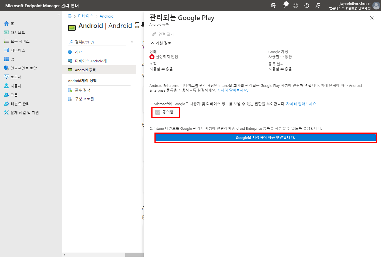Click the 디바이스 breadcrumb link
381x257 pixels.
point(86,16)
